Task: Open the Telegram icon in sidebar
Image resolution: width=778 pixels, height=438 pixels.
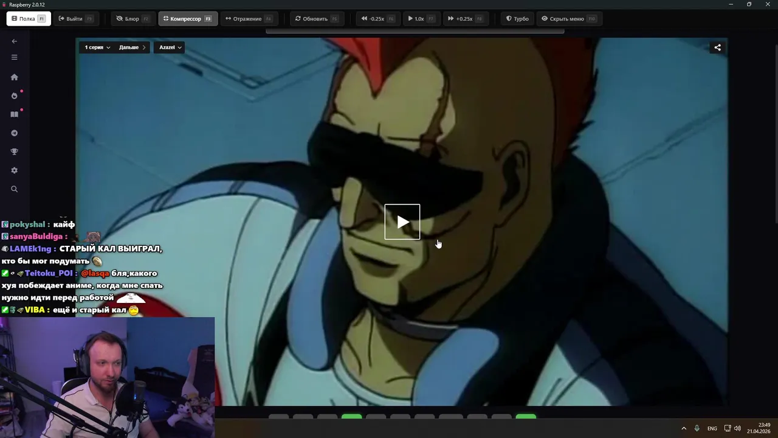Action: pos(15,133)
